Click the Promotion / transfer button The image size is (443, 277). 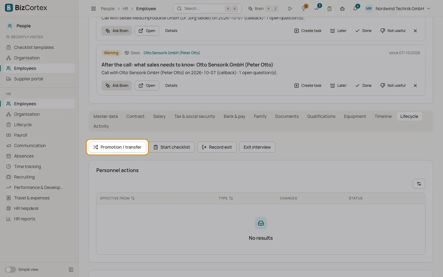coord(117,147)
